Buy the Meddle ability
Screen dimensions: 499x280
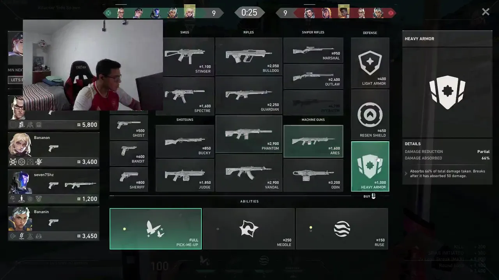click(x=249, y=229)
